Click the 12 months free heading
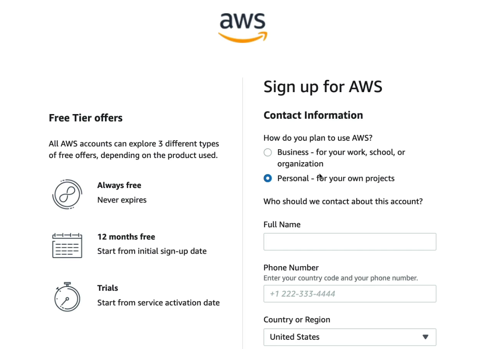Viewport: 500px width, 349px height. pyautogui.click(x=126, y=237)
